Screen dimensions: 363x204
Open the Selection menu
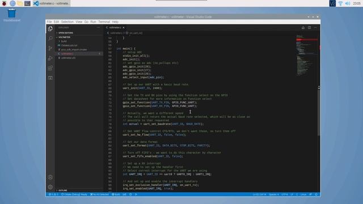[67, 22]
